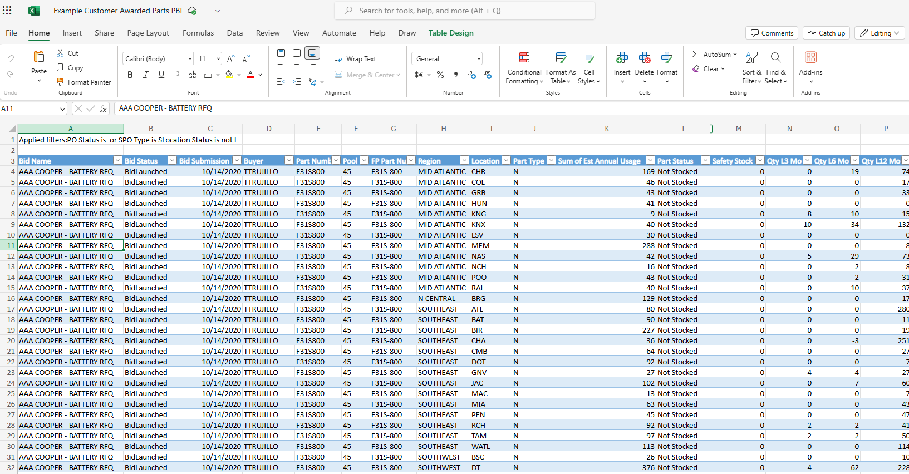Switch to the Data tab
909x474 pixels.
click(x=235, y=33)
